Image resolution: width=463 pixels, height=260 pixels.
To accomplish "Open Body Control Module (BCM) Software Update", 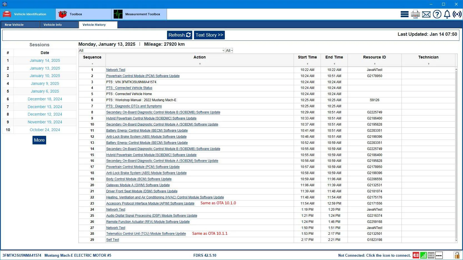I will pyautogui.click(x=139, y=179).
